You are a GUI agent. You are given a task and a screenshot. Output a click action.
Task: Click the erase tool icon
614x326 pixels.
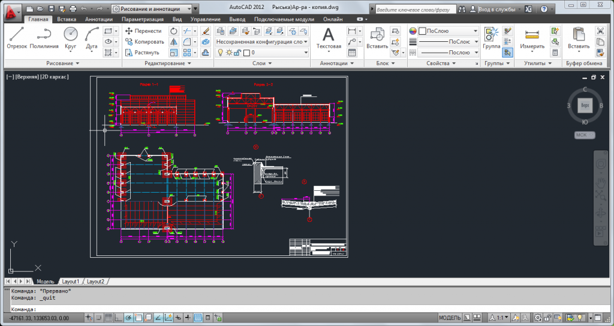[x=206, y=31]
